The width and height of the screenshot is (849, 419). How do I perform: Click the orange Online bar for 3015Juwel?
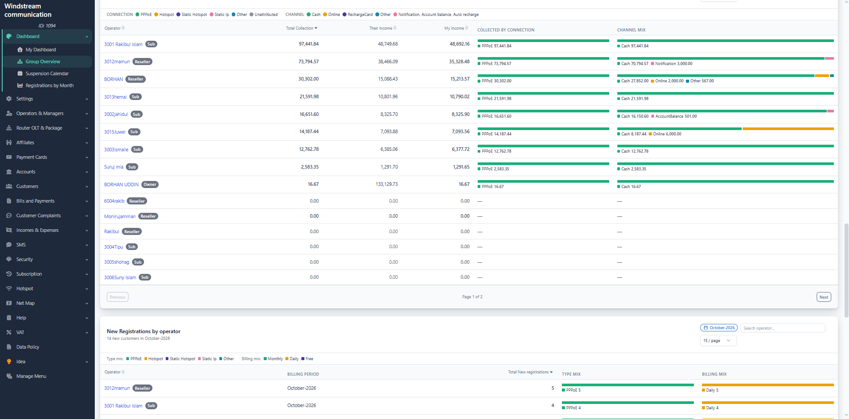(788, 129)
